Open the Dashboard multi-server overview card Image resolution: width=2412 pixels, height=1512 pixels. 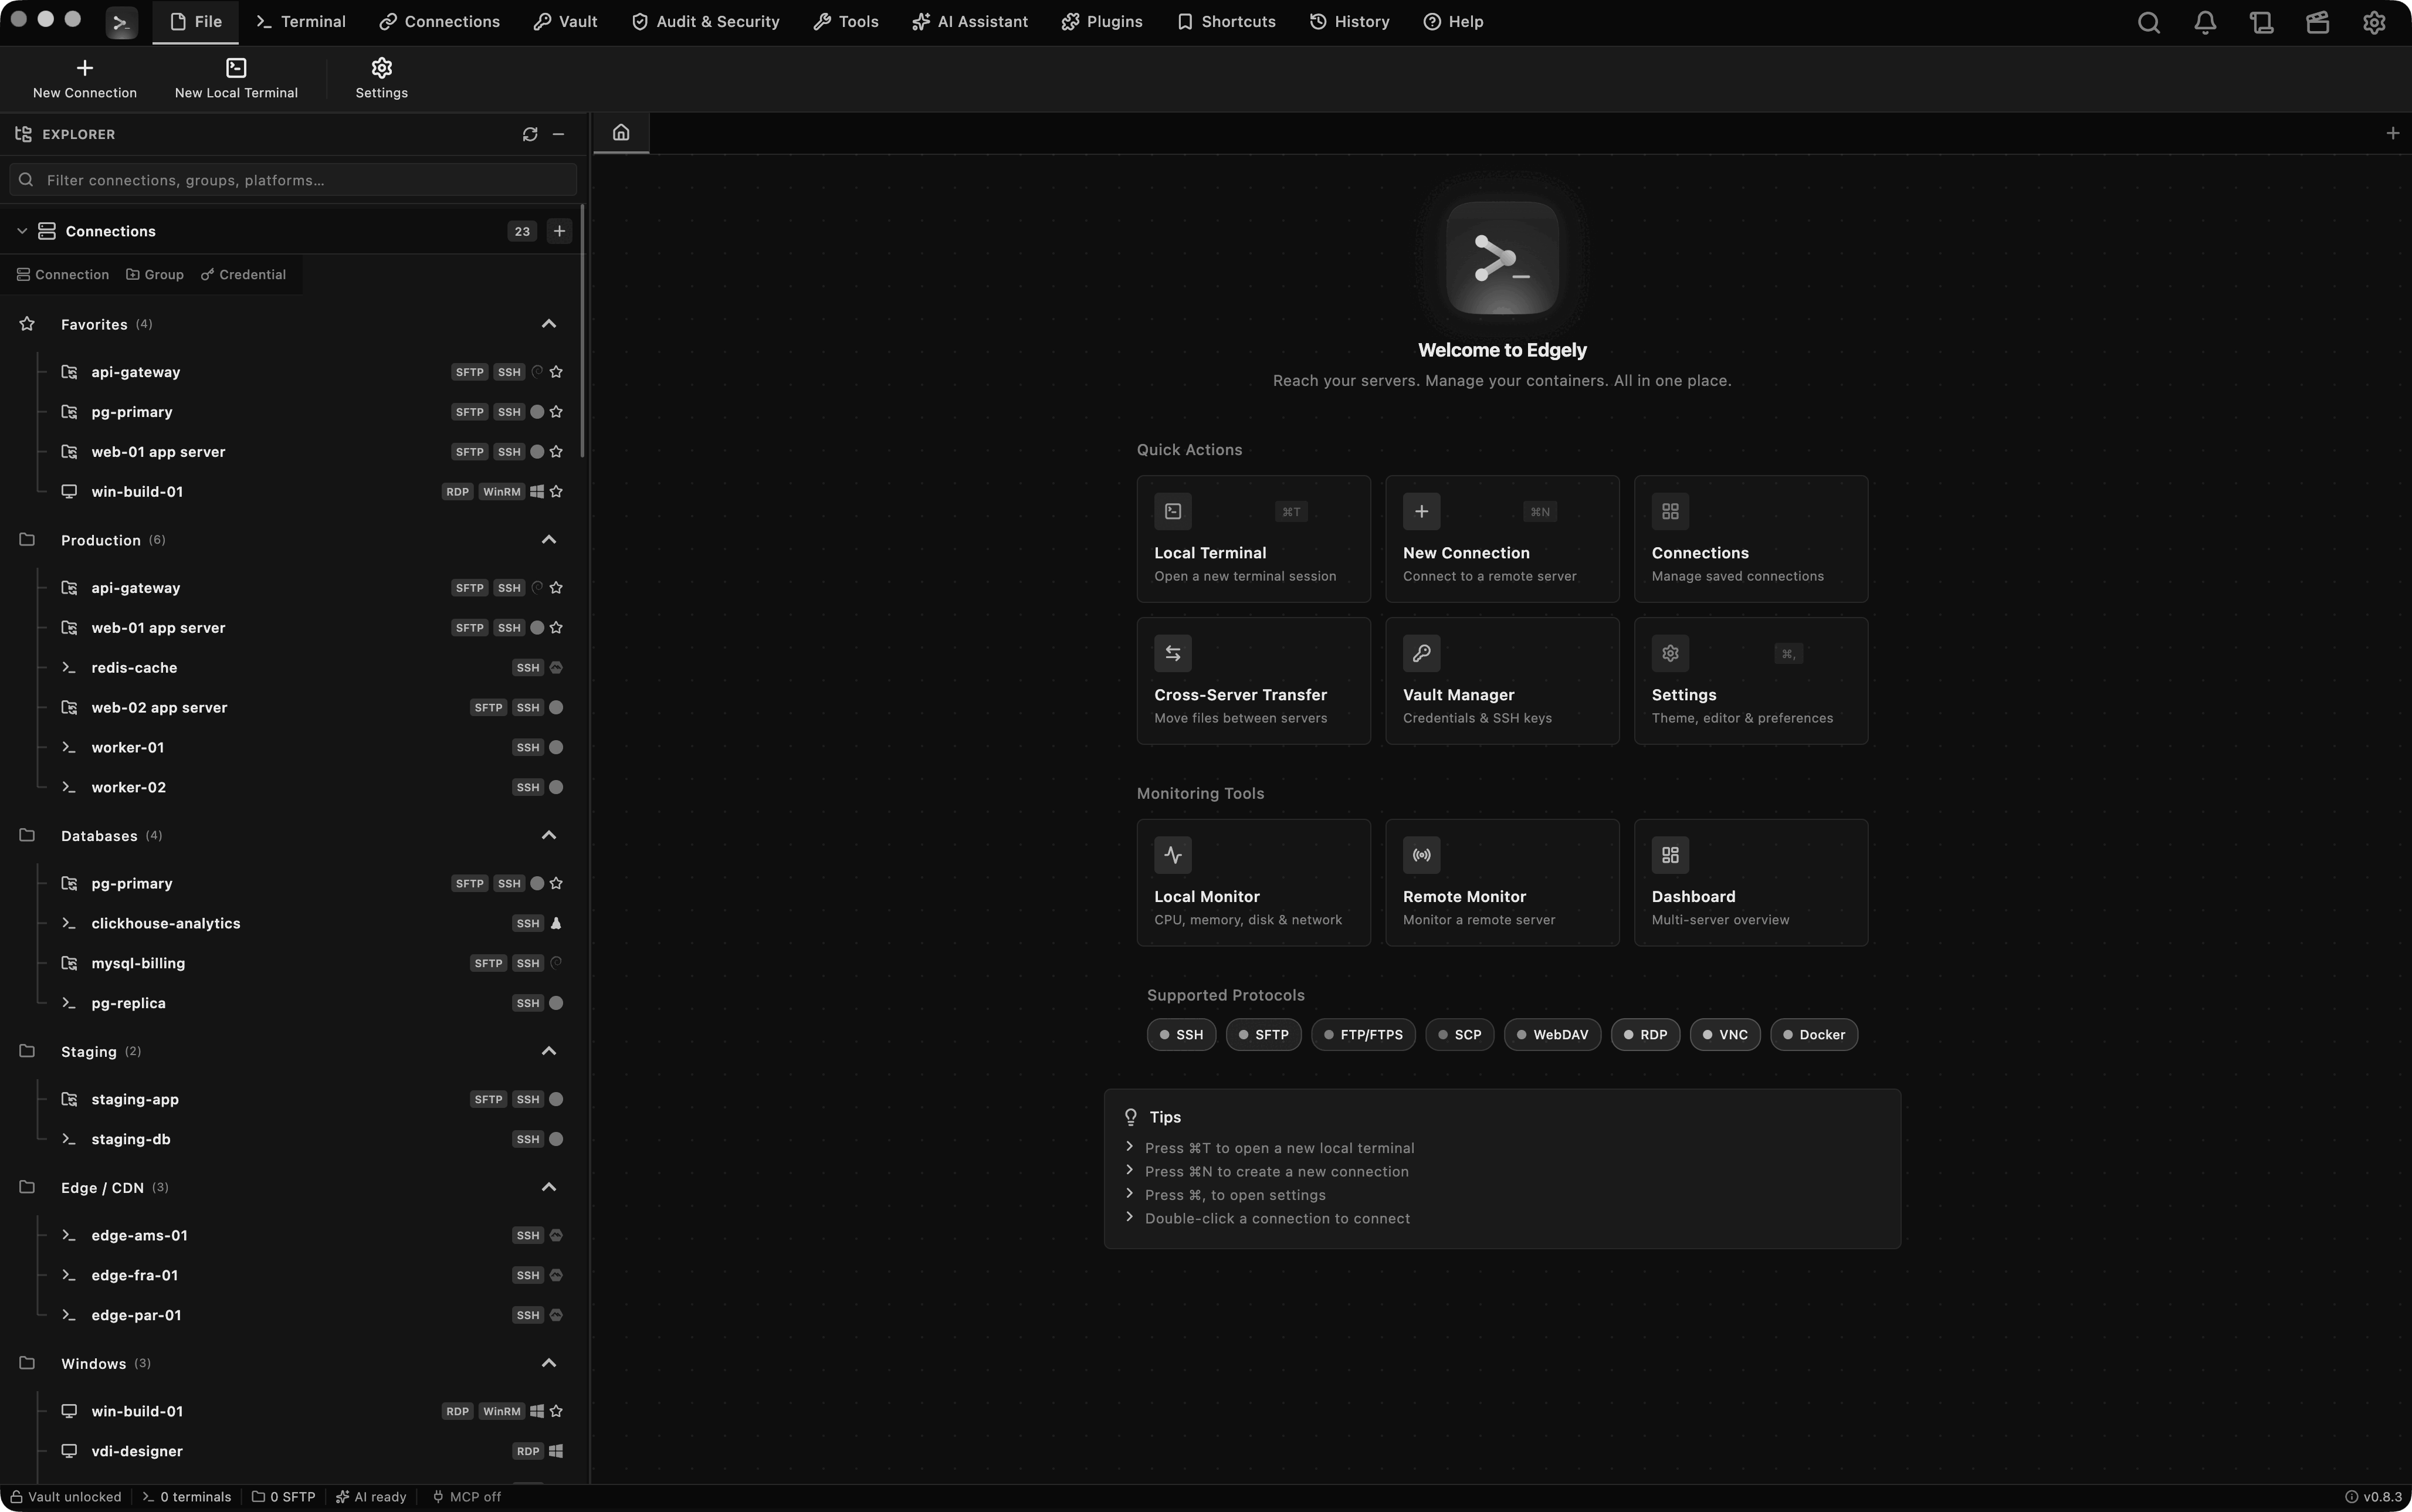(1750, 883)
